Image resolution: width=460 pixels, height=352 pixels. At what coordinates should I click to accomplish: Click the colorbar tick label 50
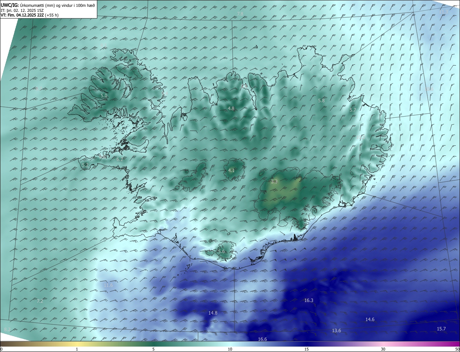457,349
